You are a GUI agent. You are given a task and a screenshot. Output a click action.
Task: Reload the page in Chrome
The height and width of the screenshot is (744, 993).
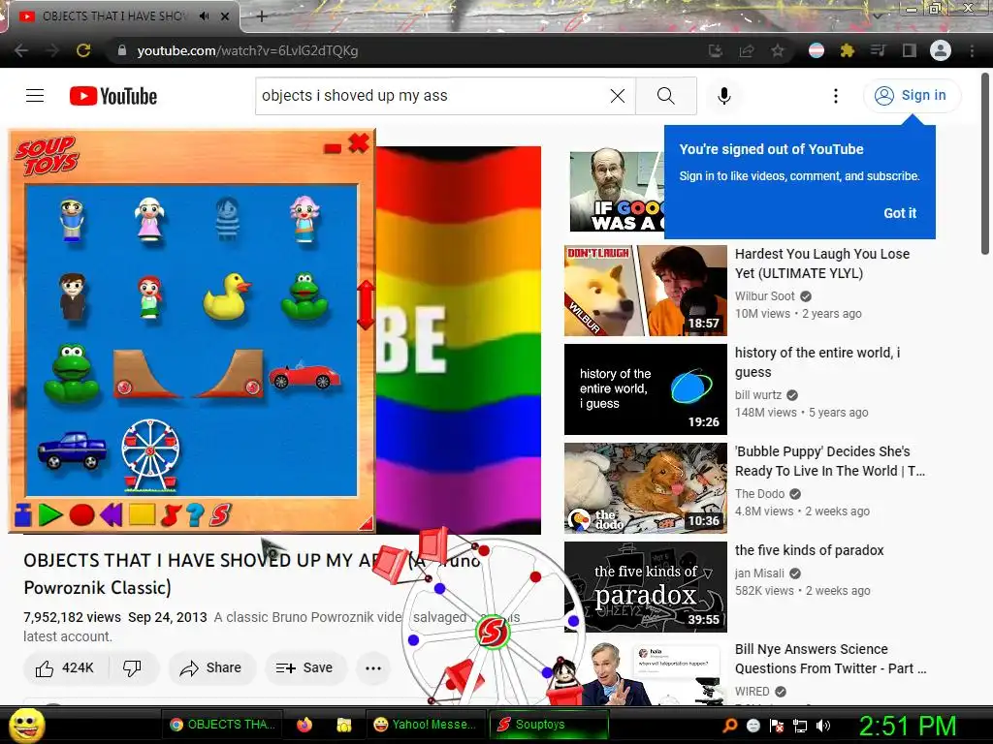tap(83, 50)
